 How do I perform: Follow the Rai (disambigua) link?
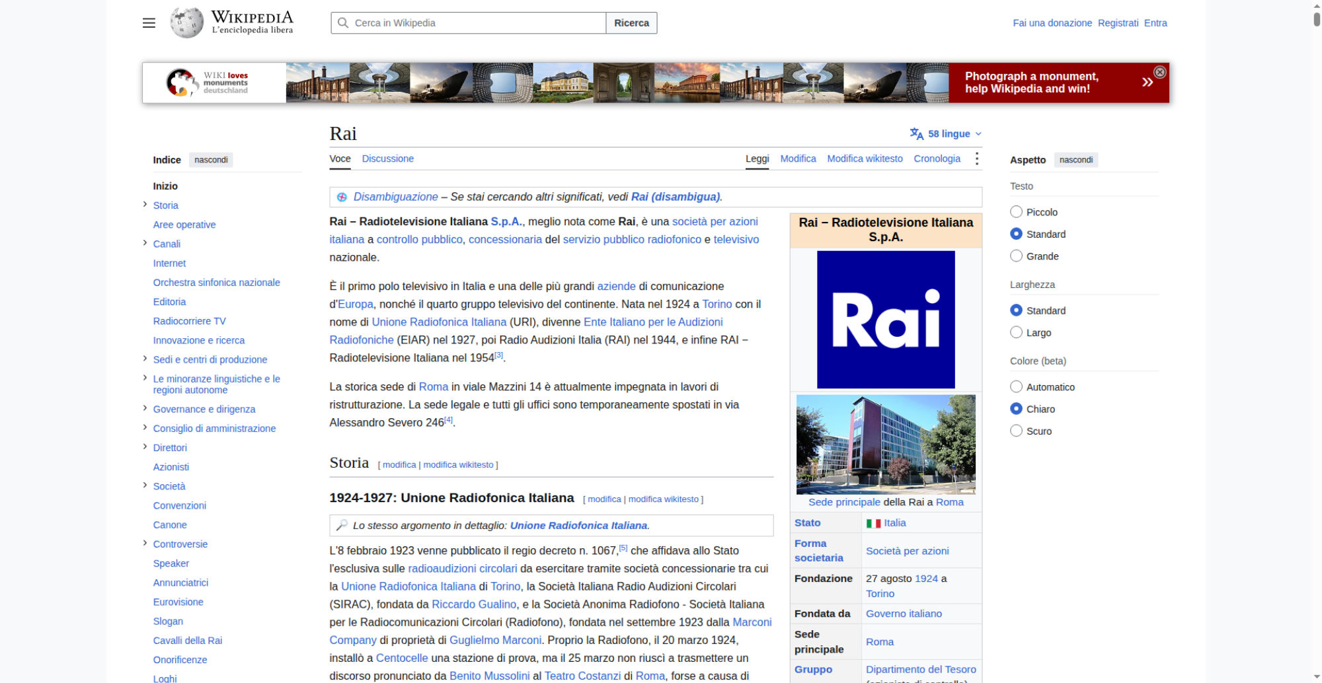[x=675, y=197]
